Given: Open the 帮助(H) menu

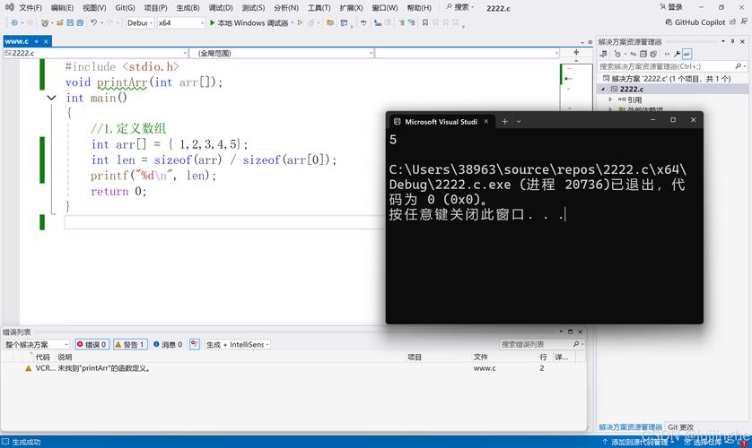Looking at the screenshot, I should [419, 8].
